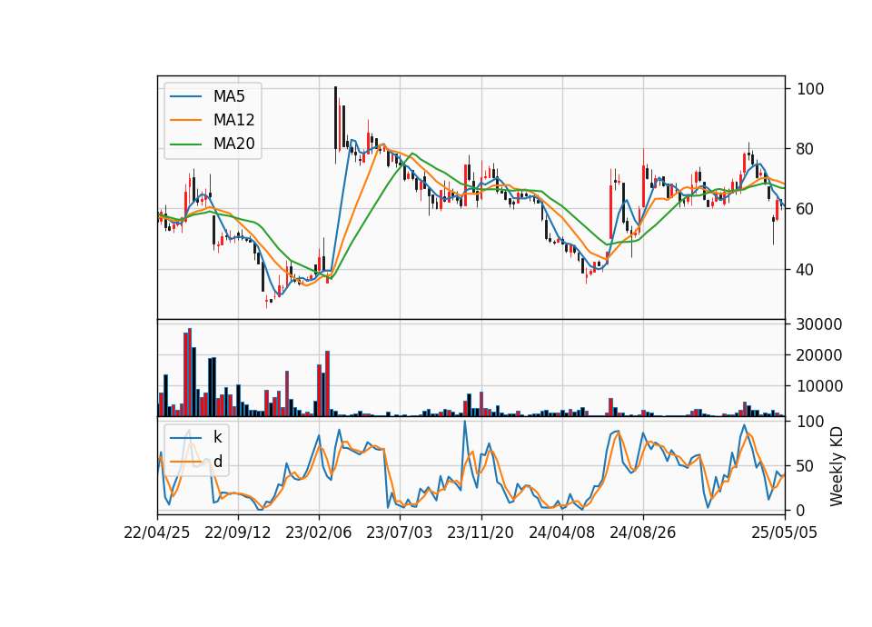The width and height of the screenshot is (872, 627).
Task: Click the orange MA12 legend line sample
Action: coord(185,120)
